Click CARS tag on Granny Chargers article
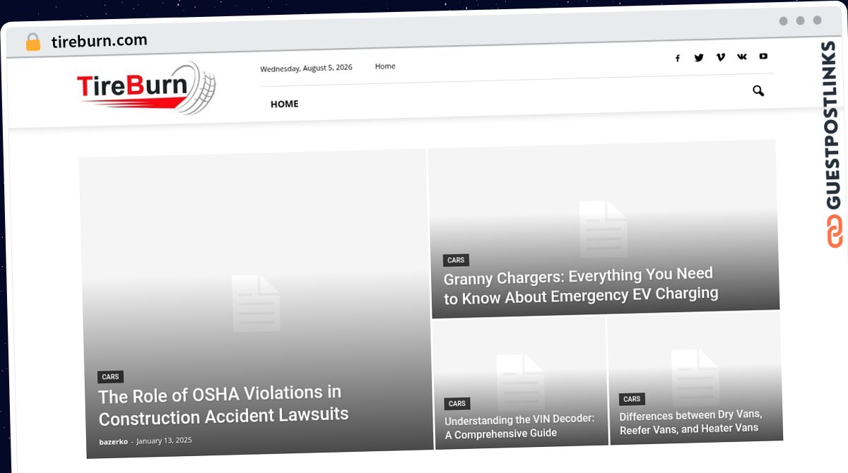 (x=457, y=261)
